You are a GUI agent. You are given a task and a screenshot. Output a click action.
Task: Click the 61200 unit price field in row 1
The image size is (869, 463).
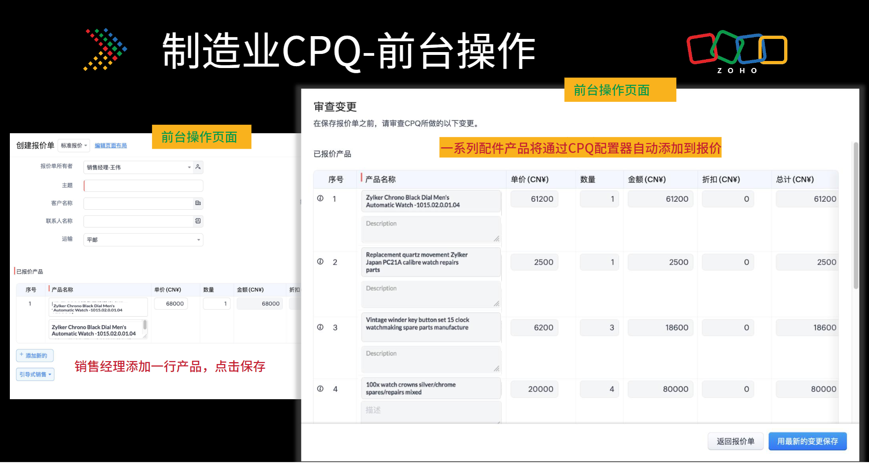pyautogui.click(x=534, y=199)
